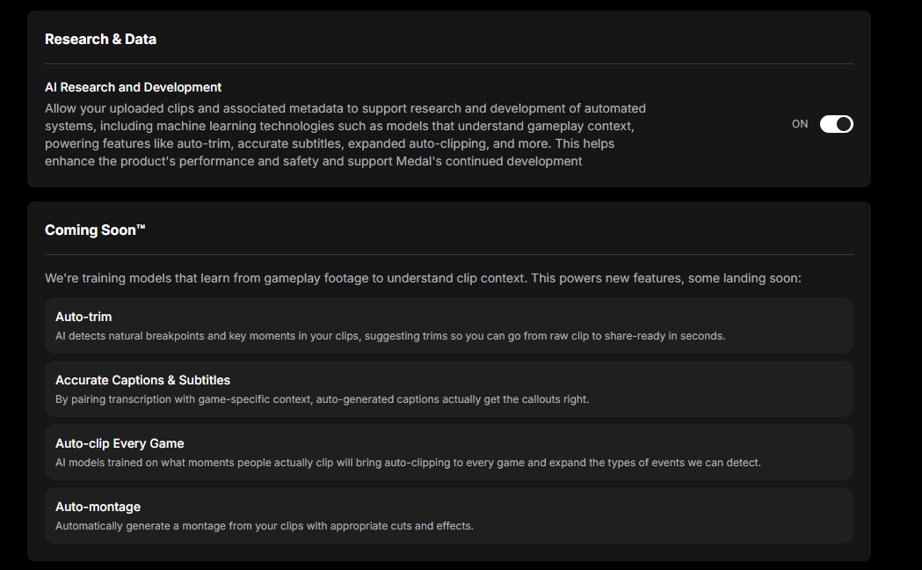This screenshot has width=922, height=570.
Task: Open the Accurate Captions & Subtitles title
Action: 142,380
